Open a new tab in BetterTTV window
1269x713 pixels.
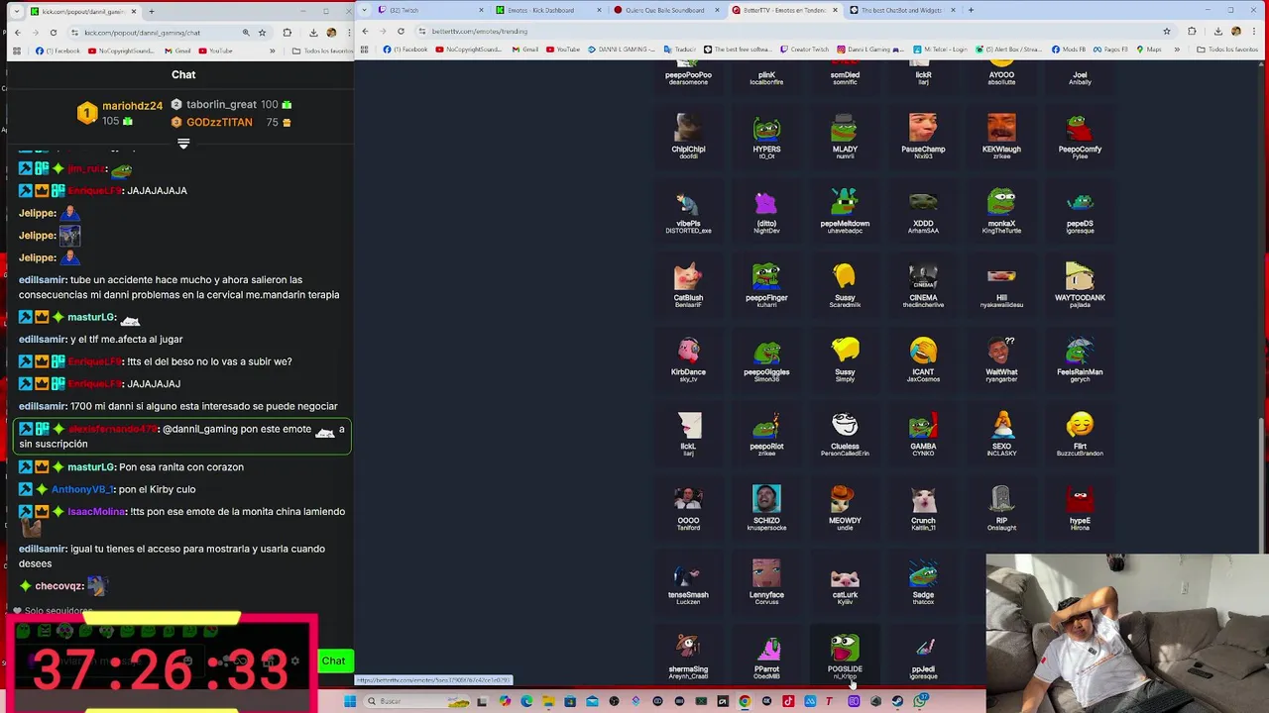(971, 10)
